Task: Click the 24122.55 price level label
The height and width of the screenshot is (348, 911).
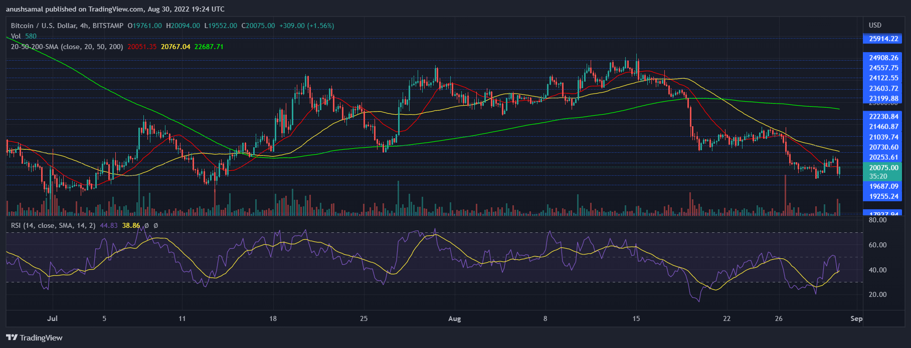Action: [x=883, y=78]
